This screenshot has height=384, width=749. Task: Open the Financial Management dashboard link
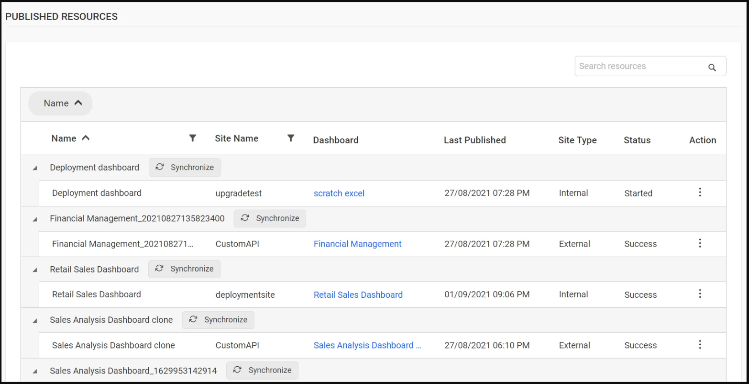(x=358, y=244)
